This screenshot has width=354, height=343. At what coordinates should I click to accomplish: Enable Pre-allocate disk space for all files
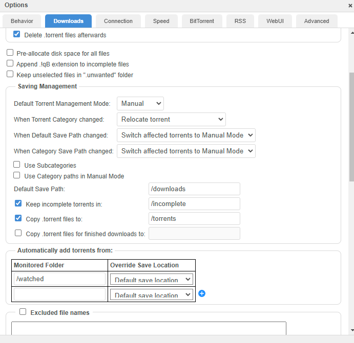pyautogui.click(x=10, y=53)
